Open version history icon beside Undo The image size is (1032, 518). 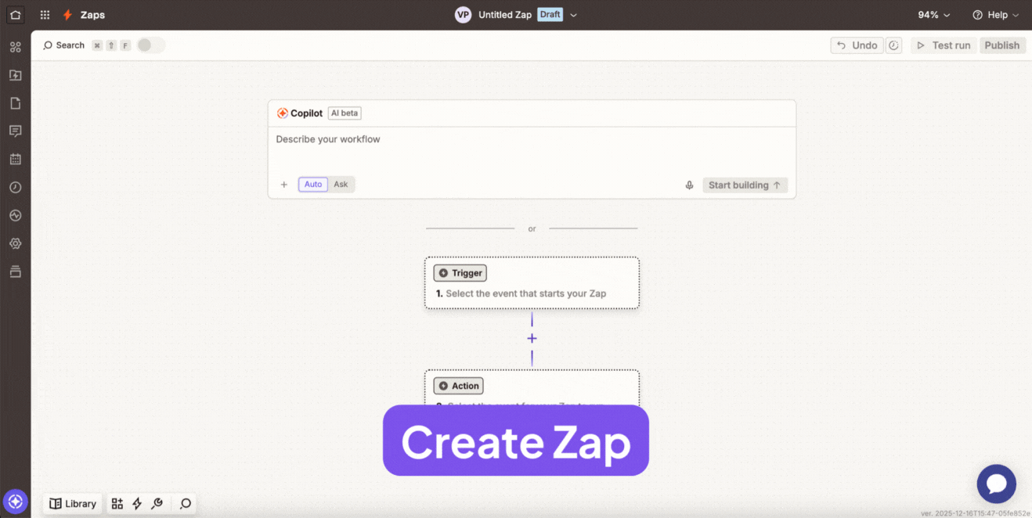click(894, 45)
